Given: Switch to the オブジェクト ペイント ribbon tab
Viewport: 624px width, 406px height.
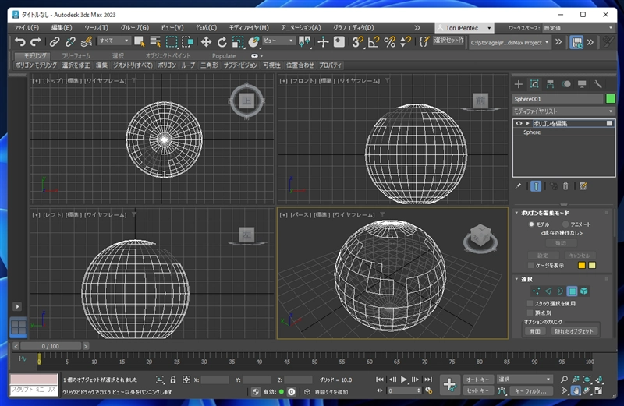Looking at the screenshot, I should pos(168,56).
